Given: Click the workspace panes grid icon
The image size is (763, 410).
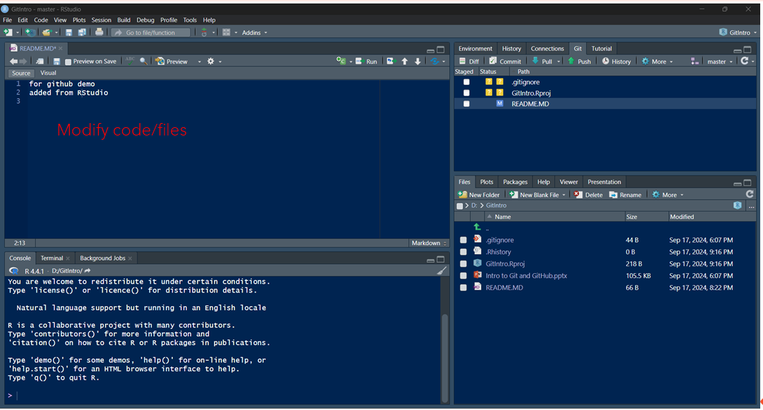Looking at the screenshot, I should [x=226, y=32].
